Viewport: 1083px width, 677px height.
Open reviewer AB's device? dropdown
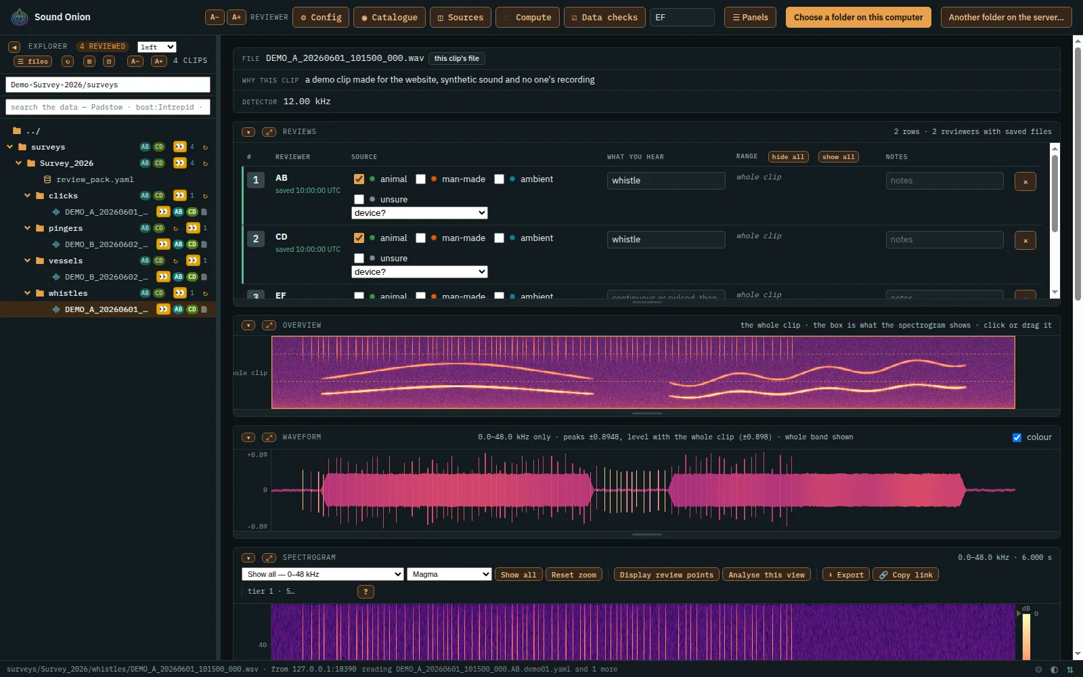click(420, 213)
